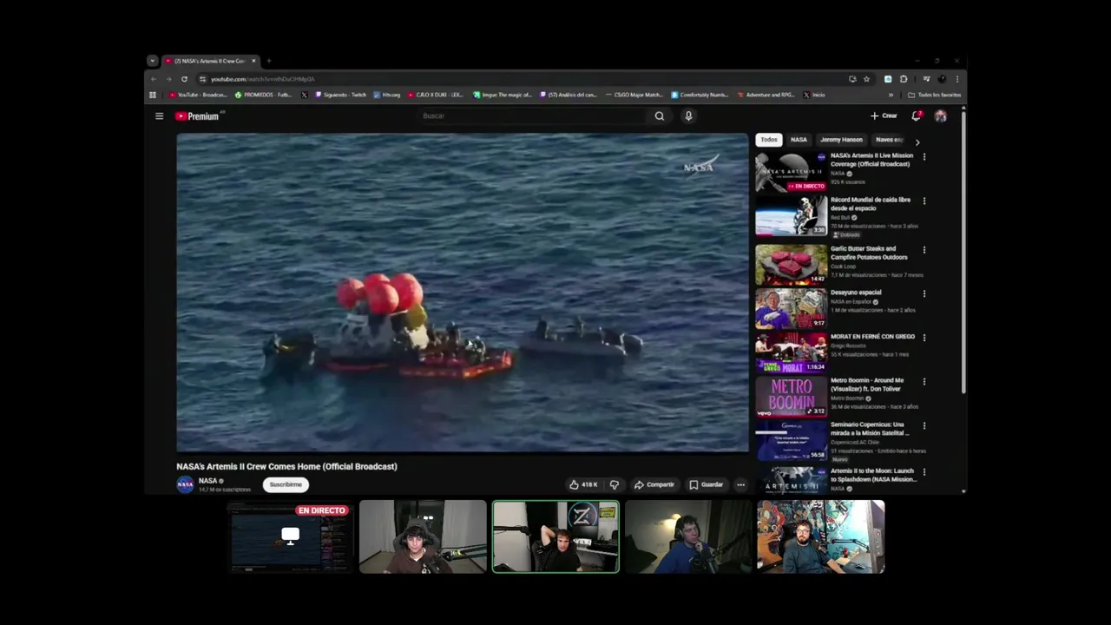Open the account avatar menu
Viewport: 1111px width, 625px height.
pyautogui.click(x=940, y=115)
